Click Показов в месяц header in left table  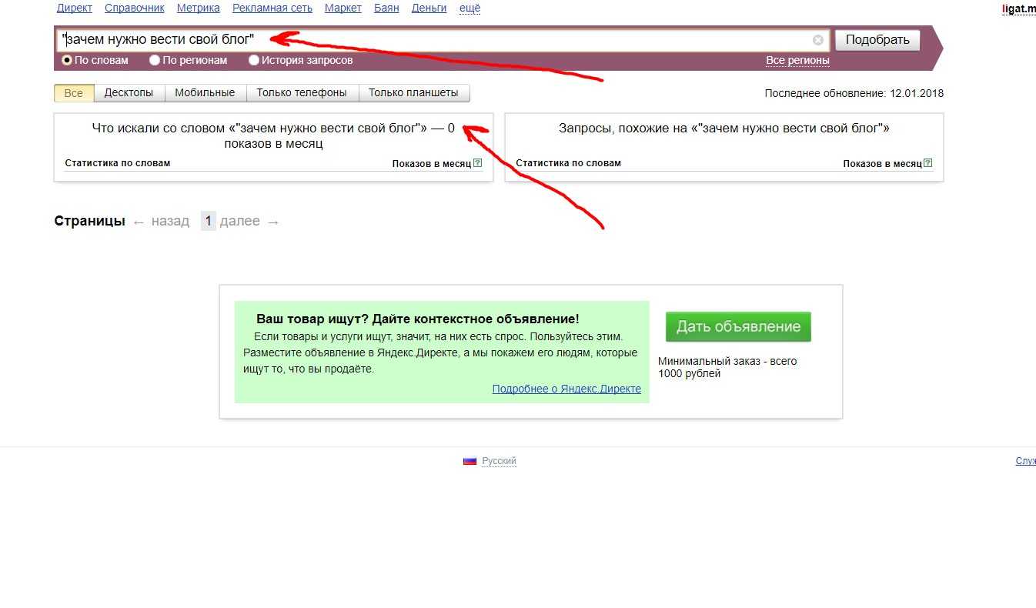(x=431, y=163)
